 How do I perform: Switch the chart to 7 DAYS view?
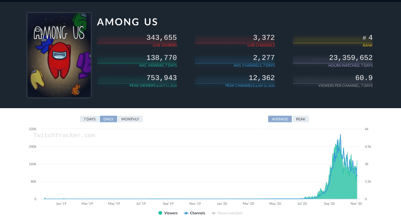click(89, 119)
